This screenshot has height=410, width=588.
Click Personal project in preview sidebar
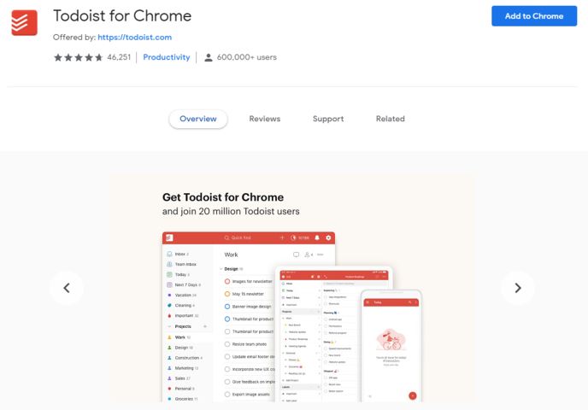(180, 389)
